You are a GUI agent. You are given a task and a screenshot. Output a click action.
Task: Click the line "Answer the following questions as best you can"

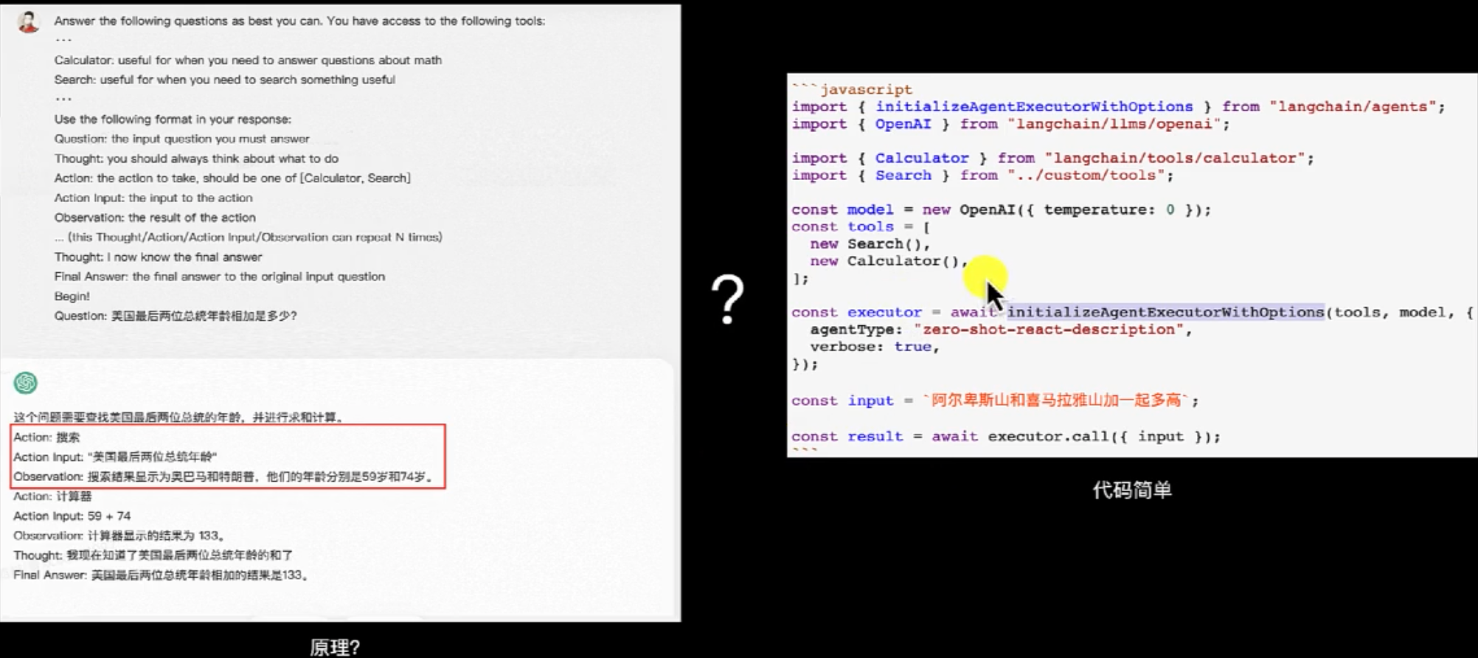click(299, 21)
